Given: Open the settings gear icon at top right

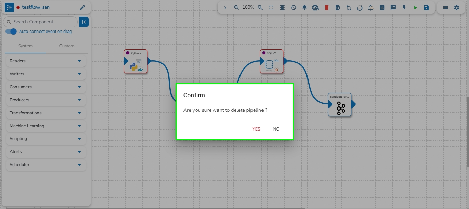Looking at the screenshot, I should (456, 8).
